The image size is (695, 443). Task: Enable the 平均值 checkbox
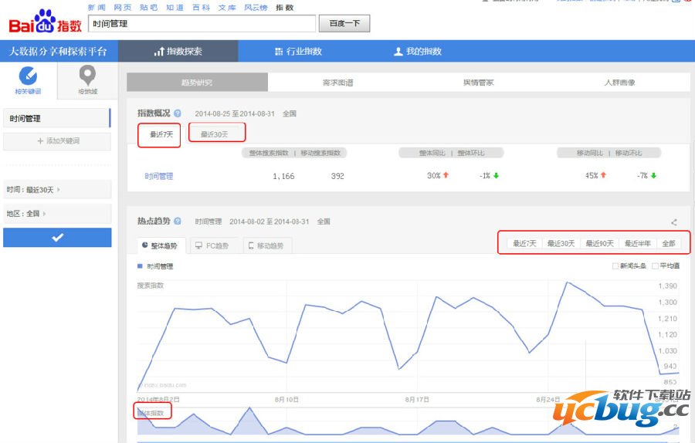click(x=655, y=266)
